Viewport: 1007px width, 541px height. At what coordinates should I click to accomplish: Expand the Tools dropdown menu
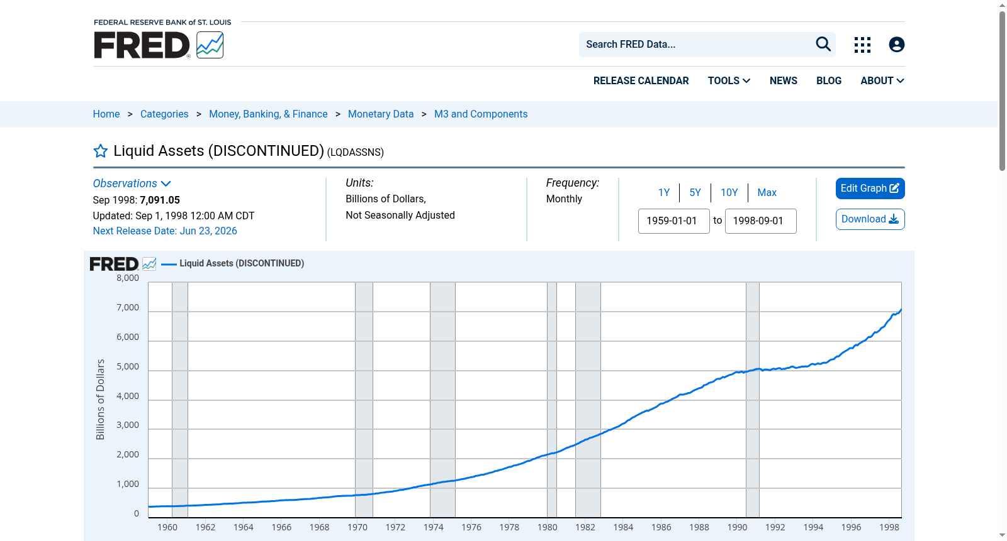729,80
